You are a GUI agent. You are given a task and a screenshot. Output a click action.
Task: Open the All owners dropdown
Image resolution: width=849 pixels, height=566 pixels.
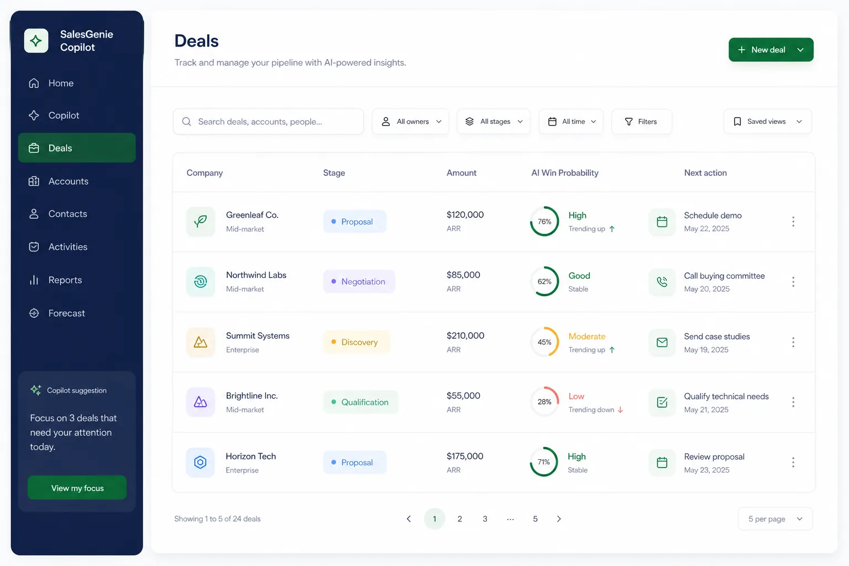coord(411,122)
